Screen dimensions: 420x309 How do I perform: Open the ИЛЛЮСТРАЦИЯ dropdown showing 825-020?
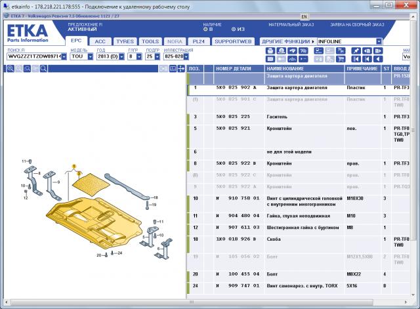(186, 56)
